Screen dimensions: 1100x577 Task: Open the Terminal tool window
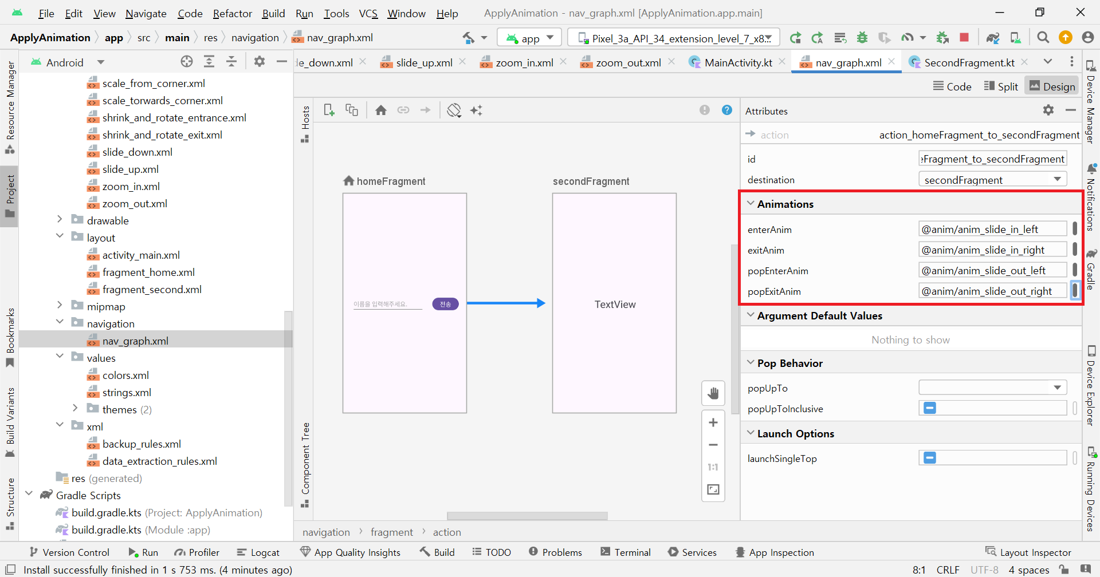626,552
